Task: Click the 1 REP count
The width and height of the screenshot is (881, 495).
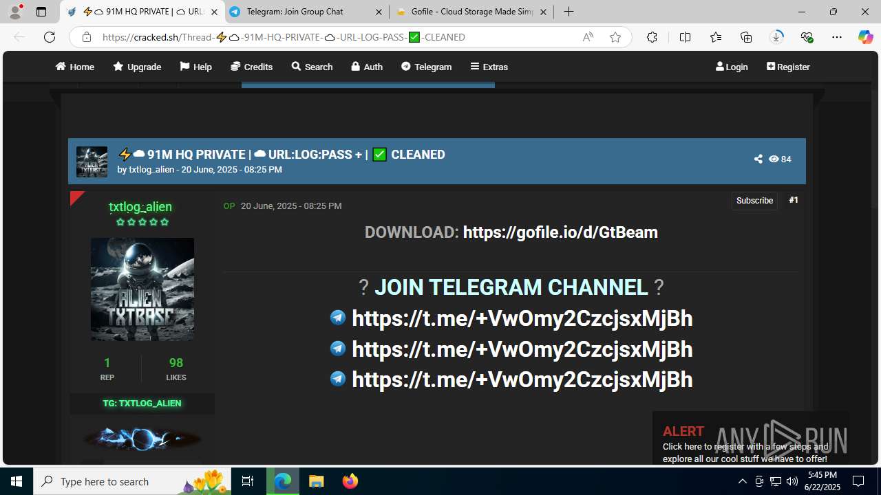Action: pos(107,368)
